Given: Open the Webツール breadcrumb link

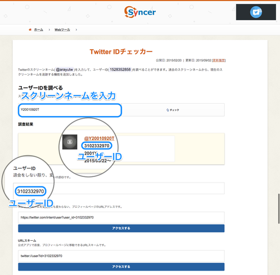Looking at the screenshot, I should tap(62, 30).
